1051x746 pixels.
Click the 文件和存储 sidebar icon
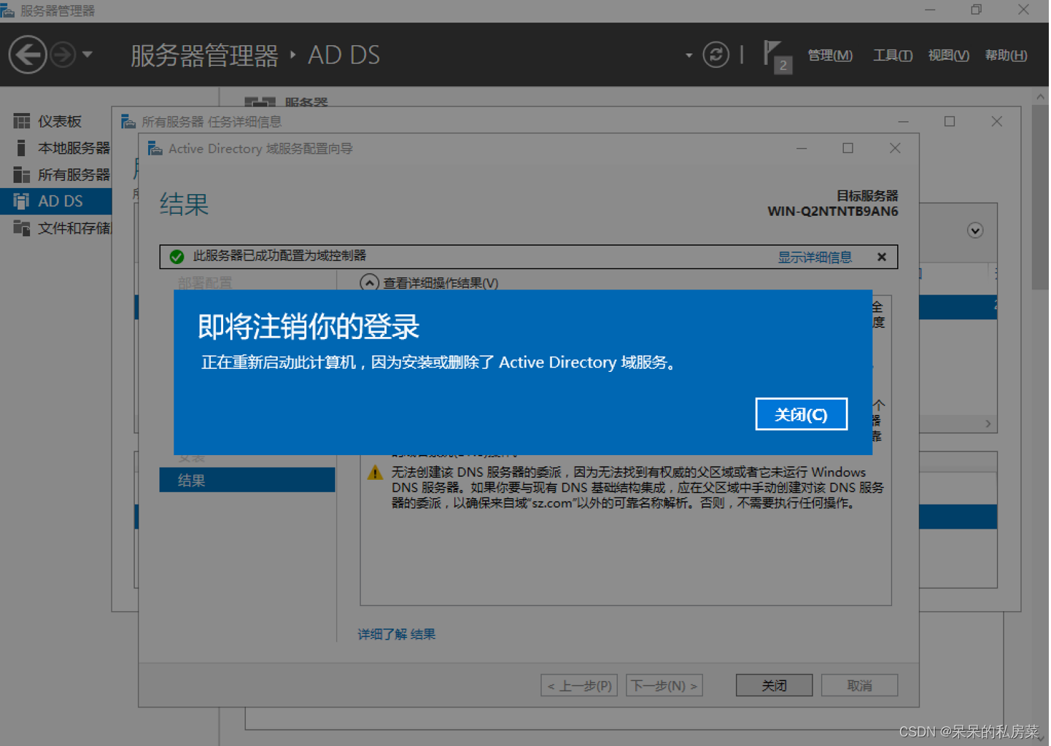(22, 228)
